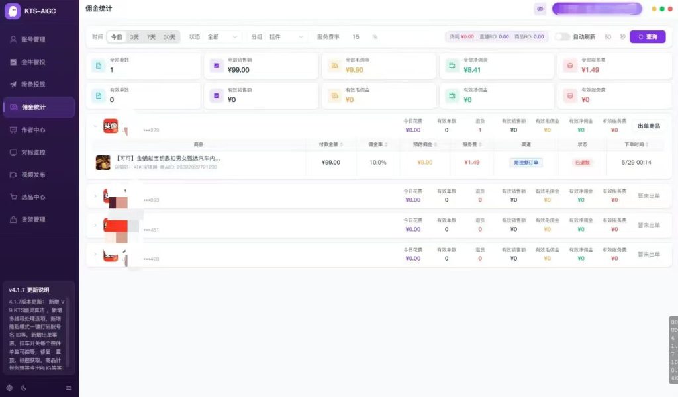Open the 分组 挂件 dropdown

286,36
